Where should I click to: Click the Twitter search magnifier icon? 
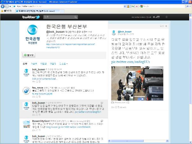(76, 17)
